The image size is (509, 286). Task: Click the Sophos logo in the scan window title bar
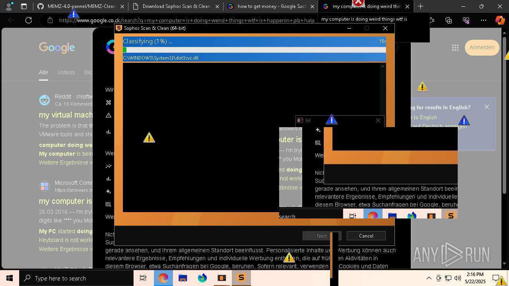119,28
